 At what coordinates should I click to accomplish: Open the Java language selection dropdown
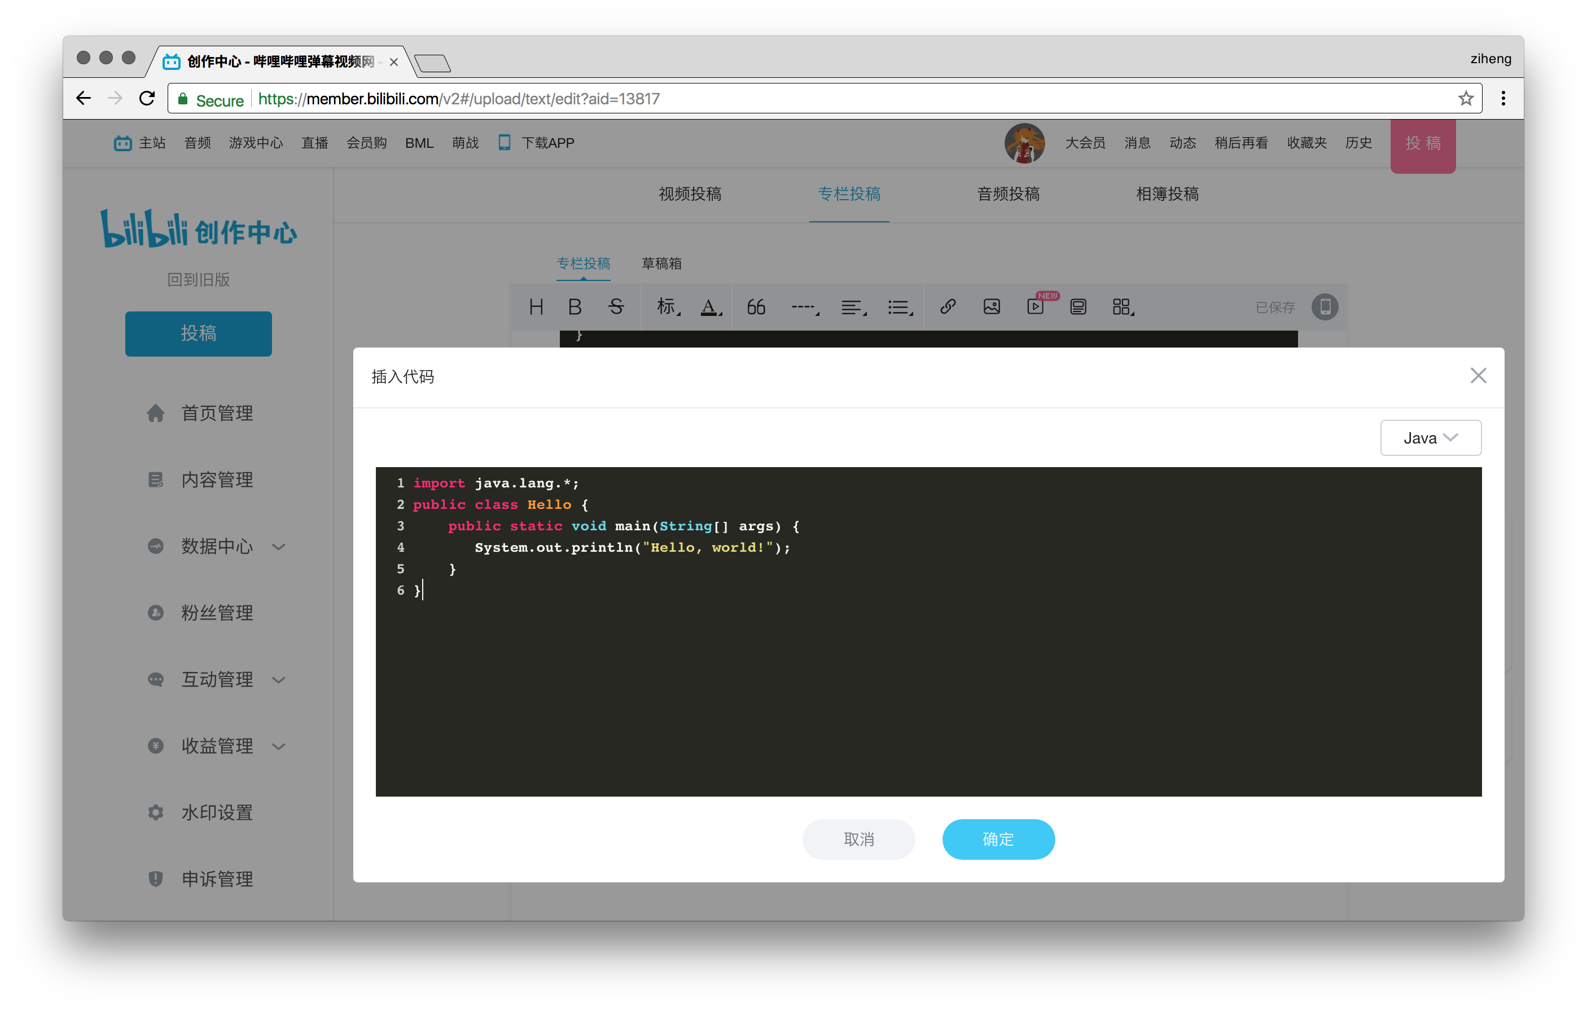click(1430, 437)
